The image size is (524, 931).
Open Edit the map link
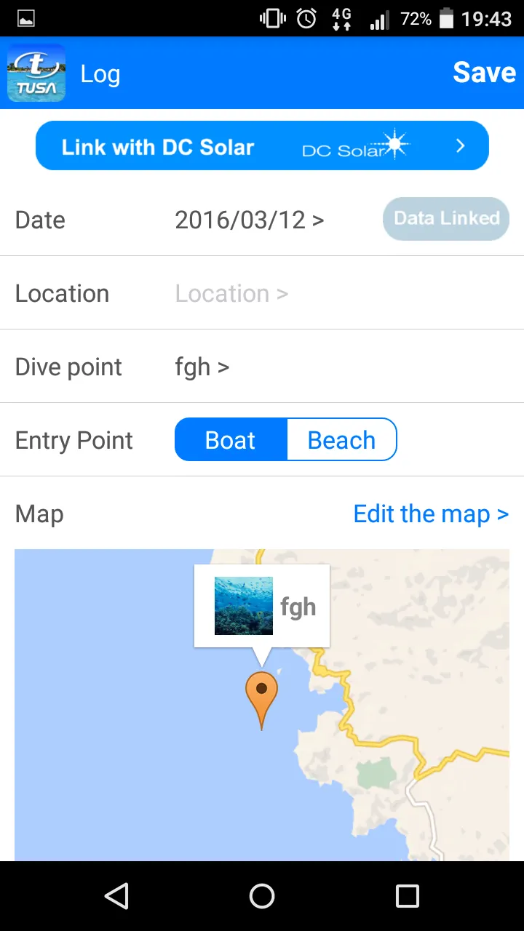(430, 514)
